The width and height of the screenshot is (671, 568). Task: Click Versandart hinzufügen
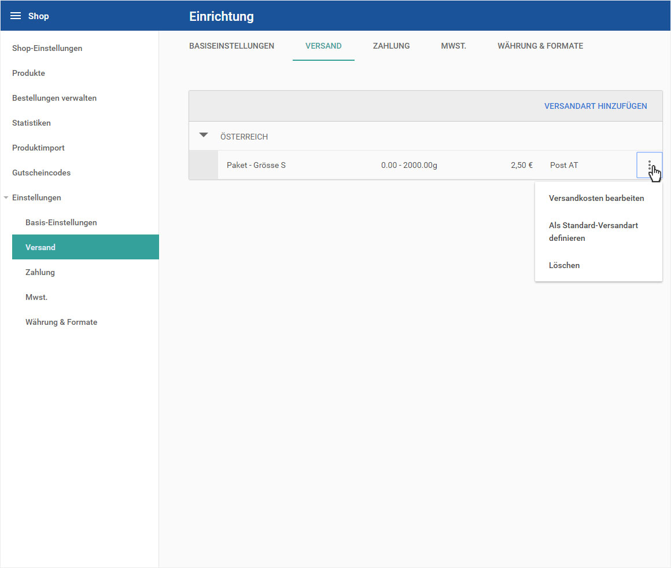click(595, 106)
